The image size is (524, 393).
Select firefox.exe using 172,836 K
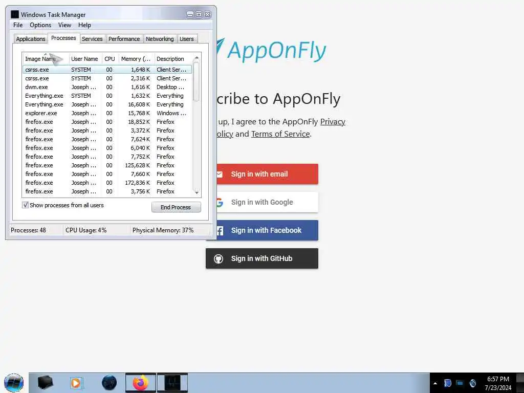(x=107, y=183)
